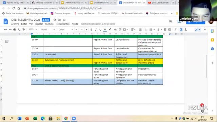The height and width of the screenshot is (122, 217).
Task: Open Excel from the taskbar
Action: coord(35,119)
